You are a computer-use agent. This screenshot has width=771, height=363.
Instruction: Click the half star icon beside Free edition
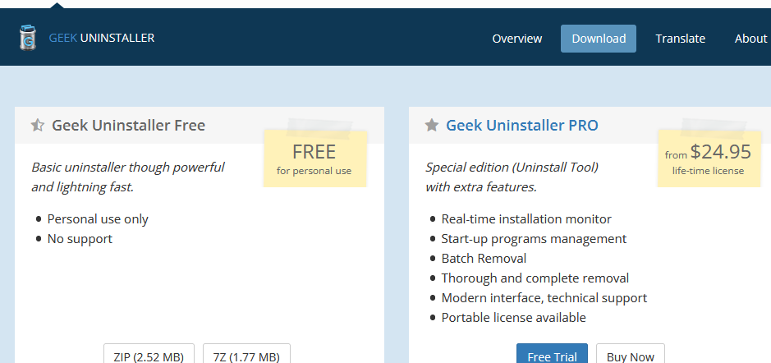(x=38, y=126)
